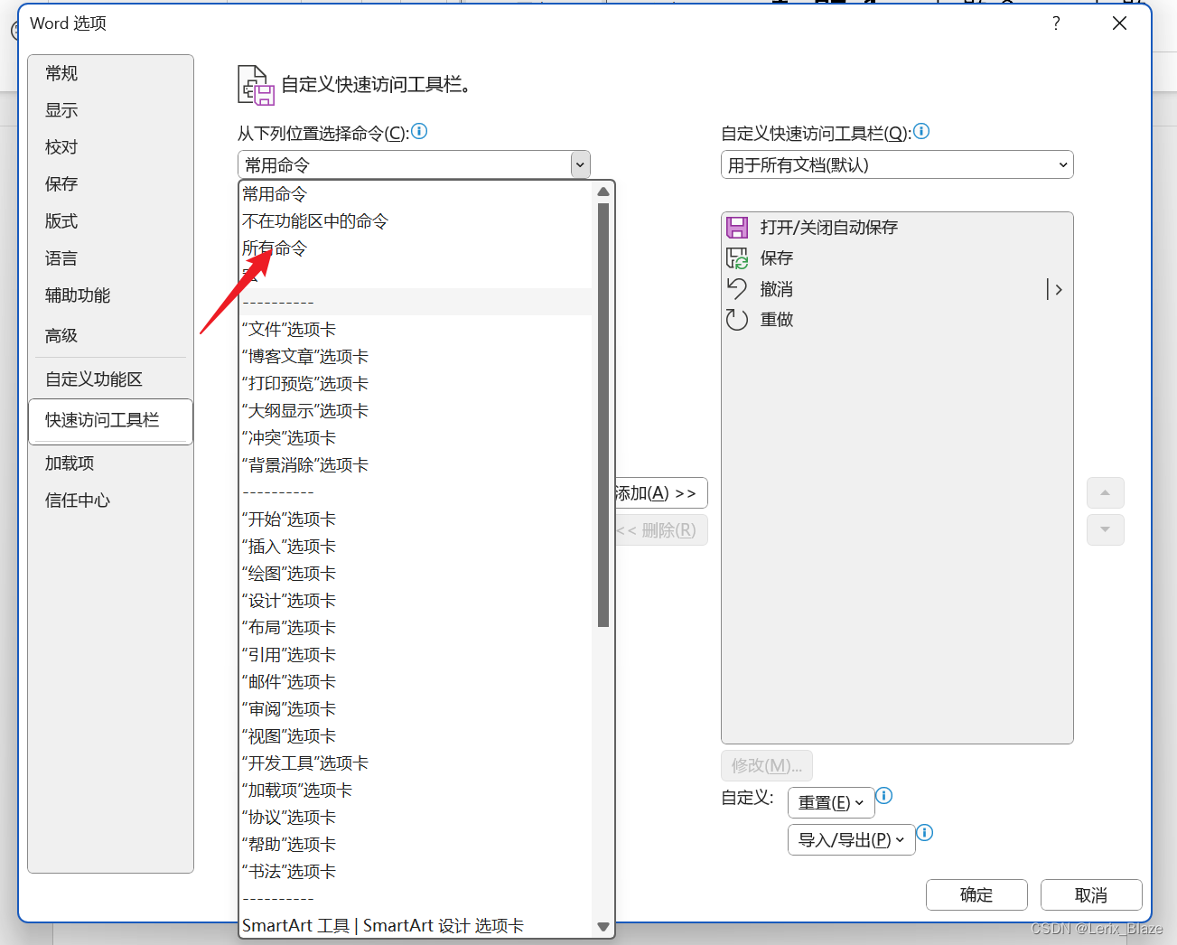Open the 版式 options category
Image resolution: width=1177 pixels, height=945 pixels.
coord(110,221)
